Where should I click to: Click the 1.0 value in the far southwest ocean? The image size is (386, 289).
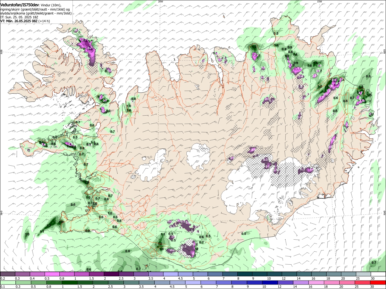click(x=27, y=234)
